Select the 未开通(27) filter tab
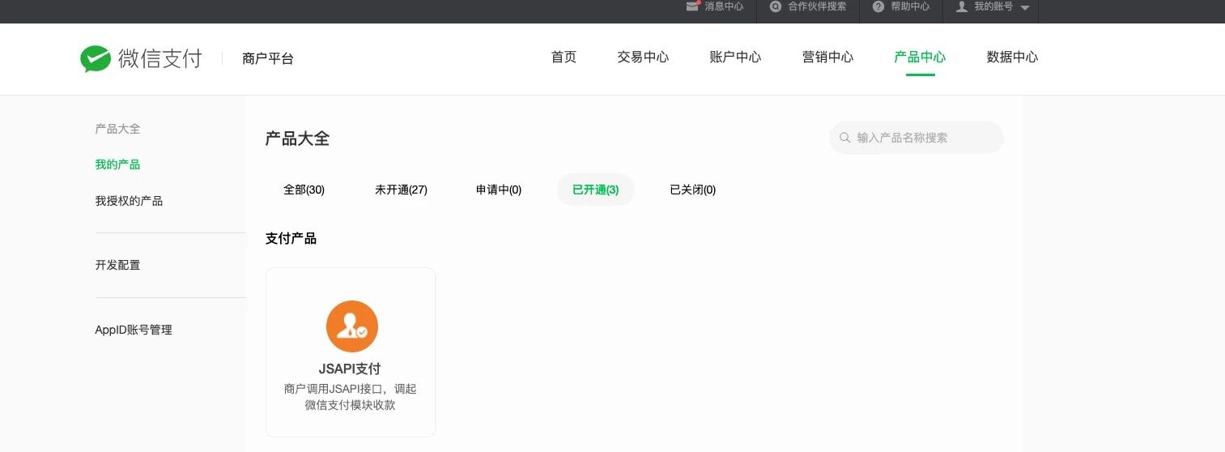 click(401, 190)
